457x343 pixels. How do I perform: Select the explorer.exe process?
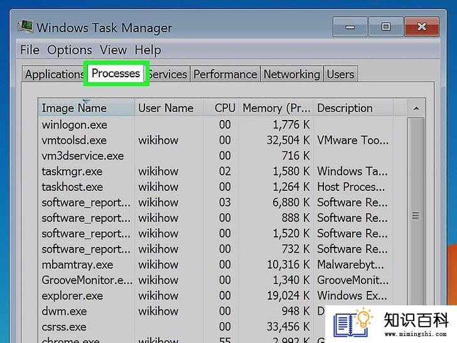click(x=223, y=296)
